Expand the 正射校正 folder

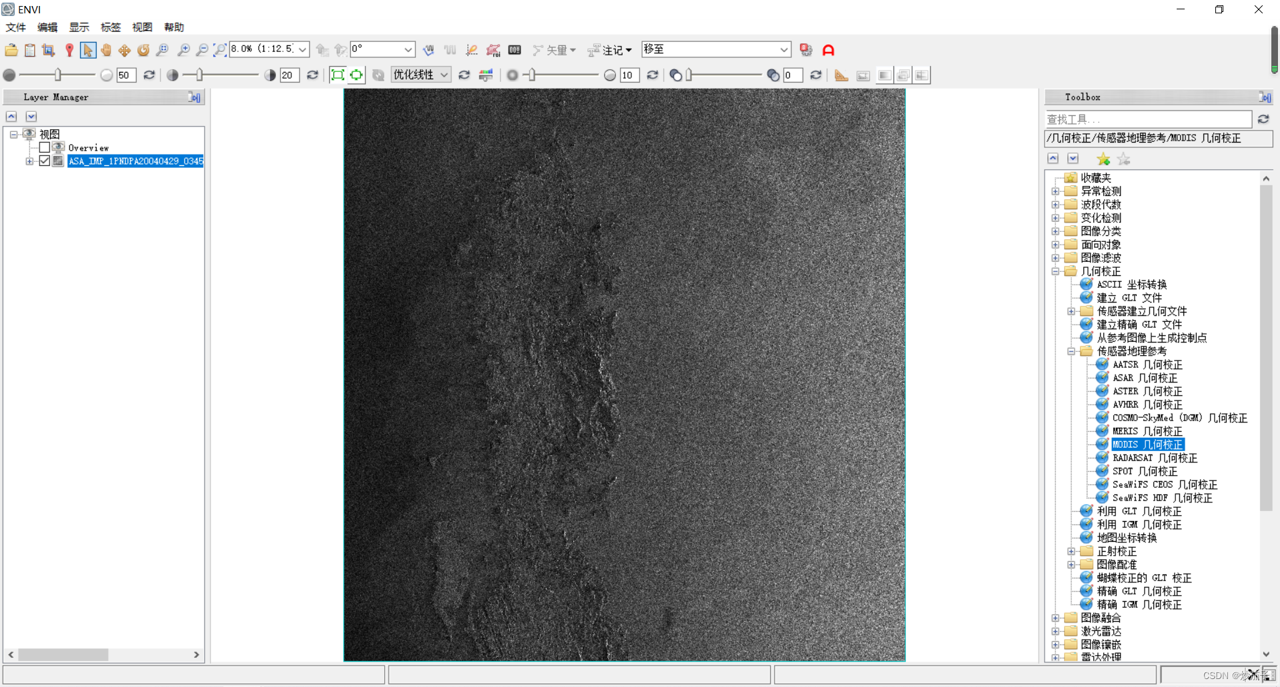tap(1071, 551)
